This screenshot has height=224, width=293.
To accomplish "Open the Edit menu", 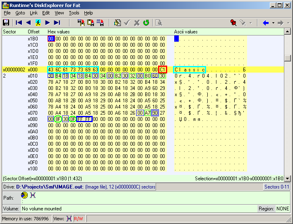I will tap(46, 13).
